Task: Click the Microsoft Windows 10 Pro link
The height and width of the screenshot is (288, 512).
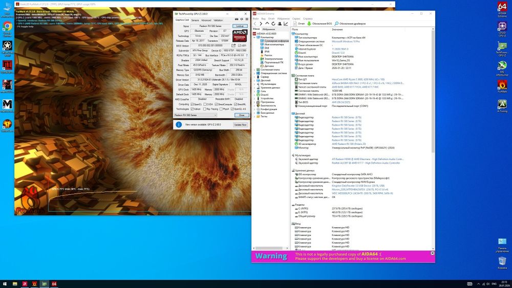Action: click(x=346, y=41)
